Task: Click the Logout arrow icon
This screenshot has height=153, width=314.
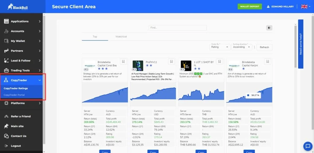Action: (6, 146)
